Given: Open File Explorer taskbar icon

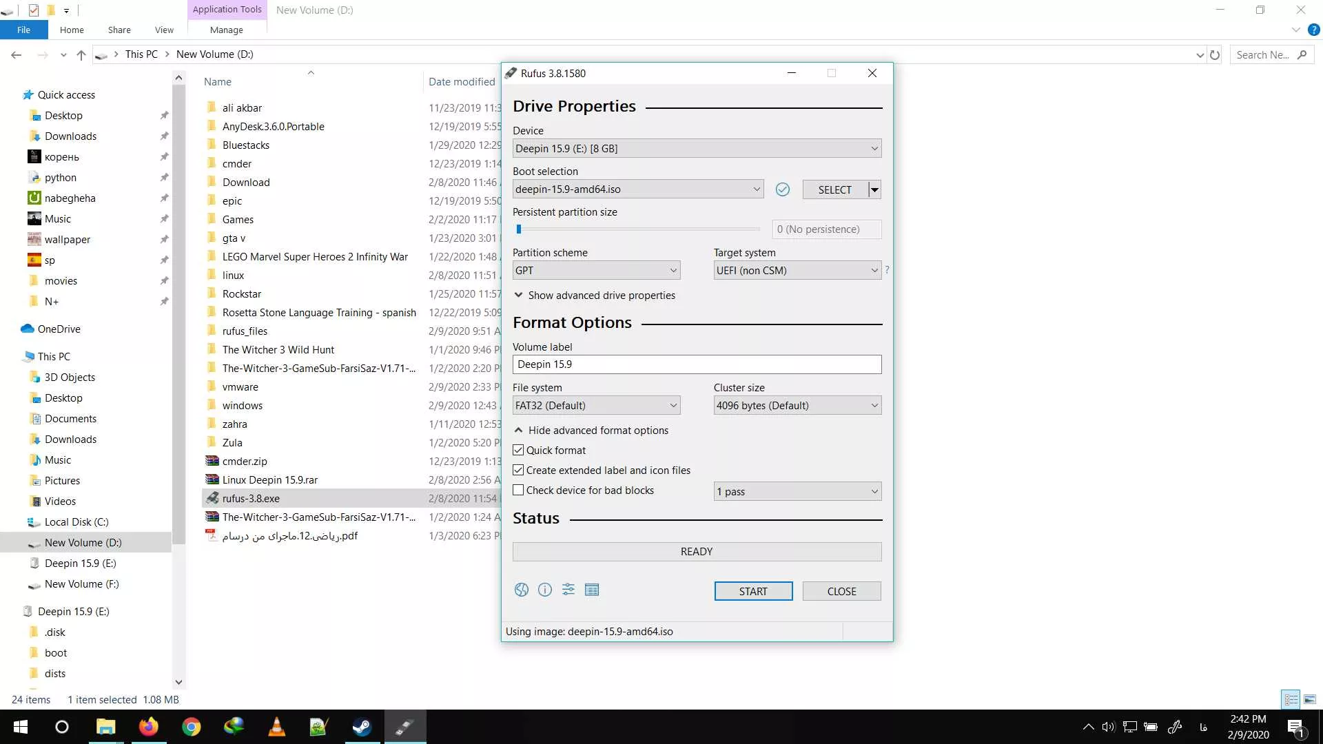Looking at the screenshot, I should pyautogui.click(x=105, y=727).
